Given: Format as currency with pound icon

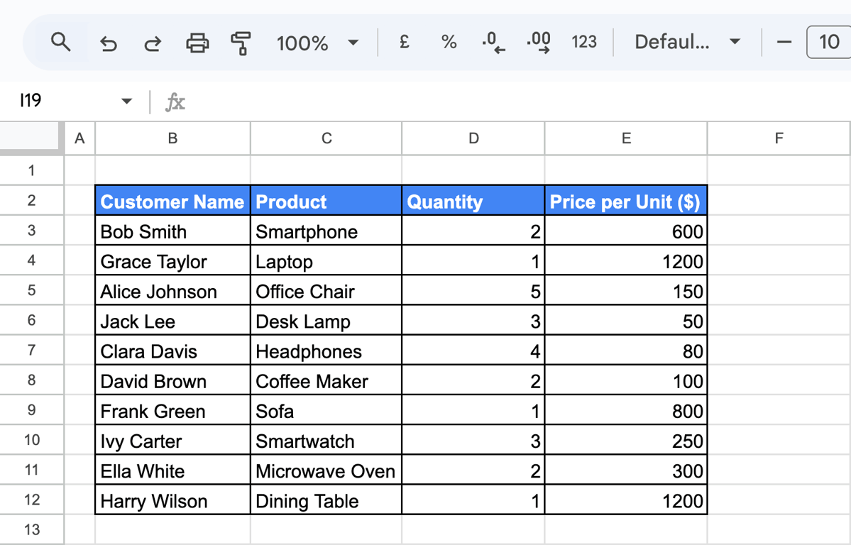Looking at the screenshot, I should (404, 42).
